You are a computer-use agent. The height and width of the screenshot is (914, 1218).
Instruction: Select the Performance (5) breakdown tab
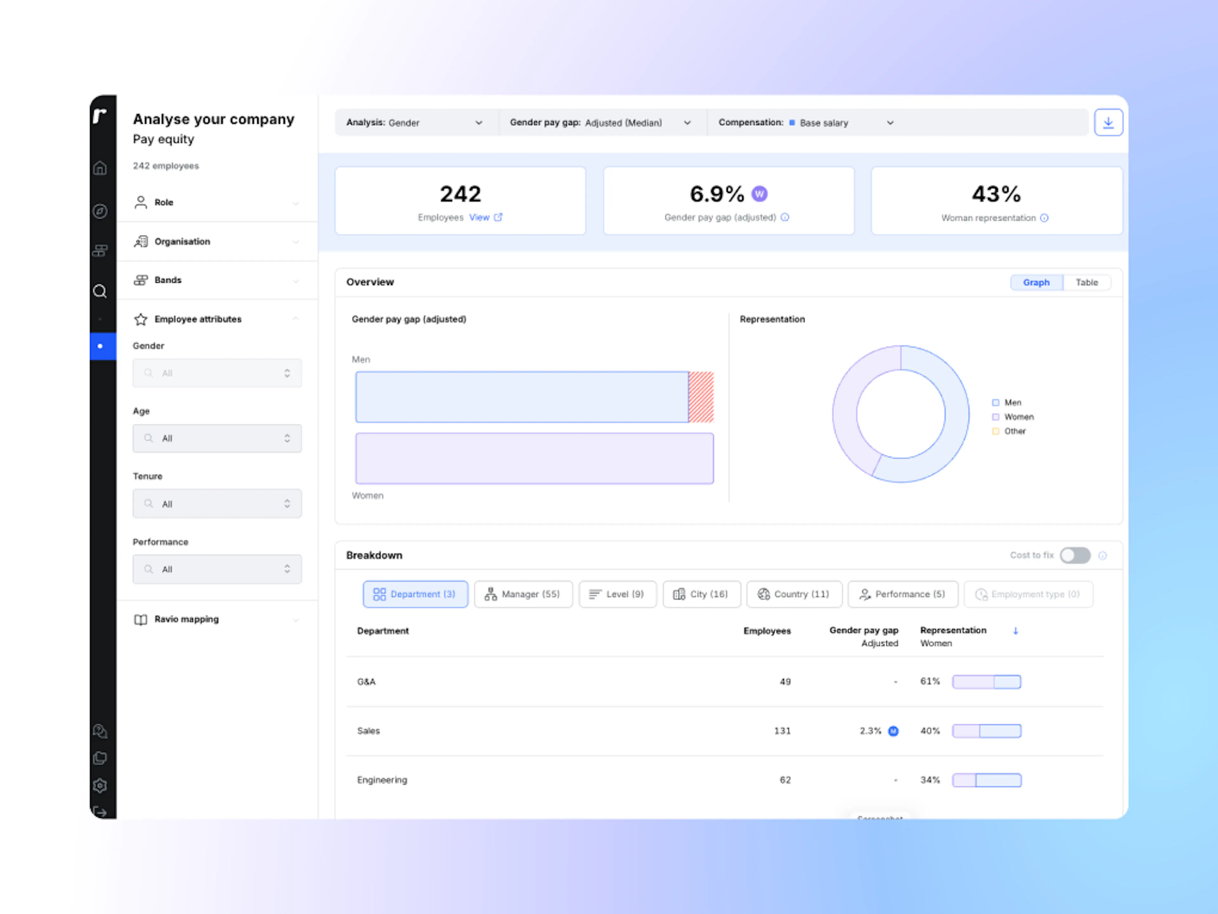902,594
